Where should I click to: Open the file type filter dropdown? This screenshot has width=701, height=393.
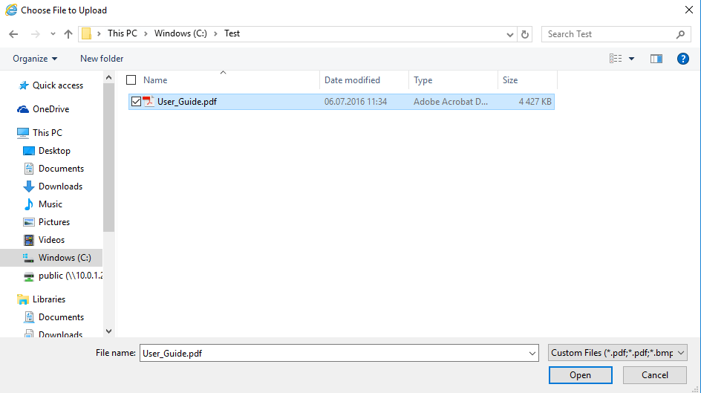tap(617, 353)
